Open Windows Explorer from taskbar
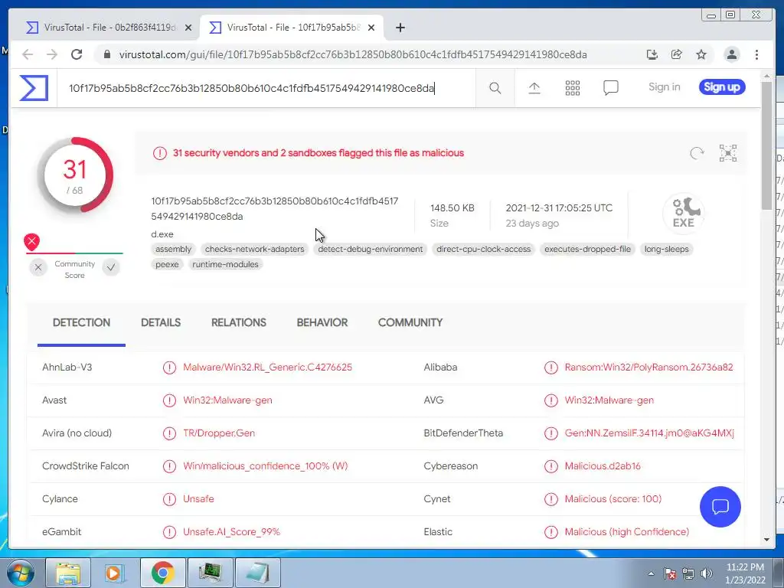Viewport: 784px width, 588px height. point(68,573)
